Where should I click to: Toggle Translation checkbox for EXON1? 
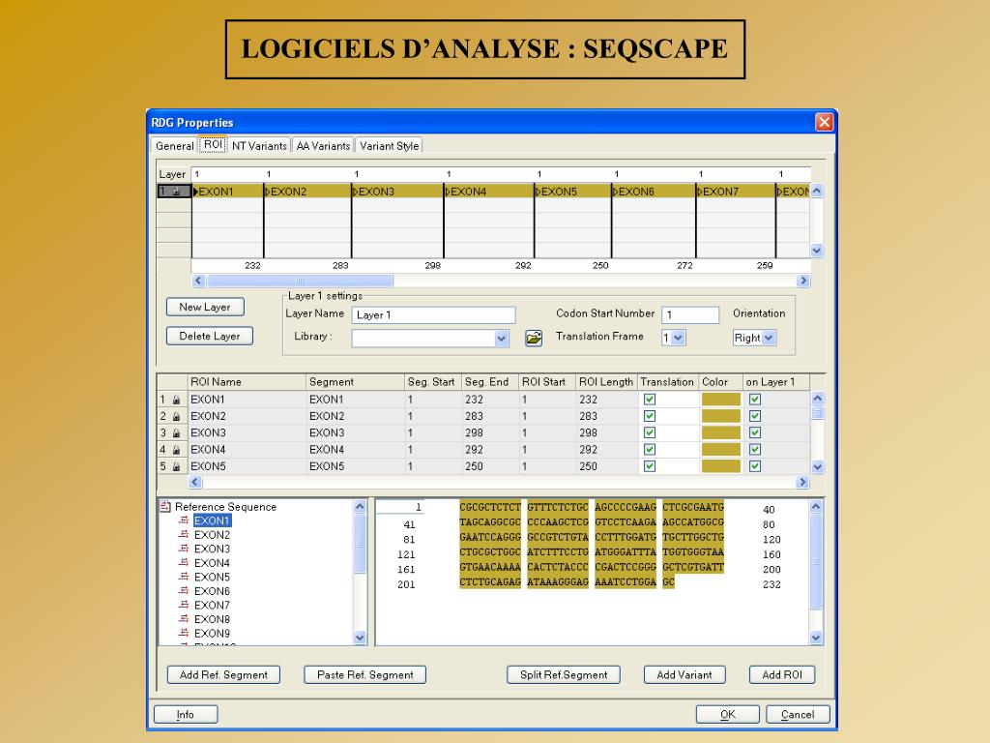coord(649,400)
